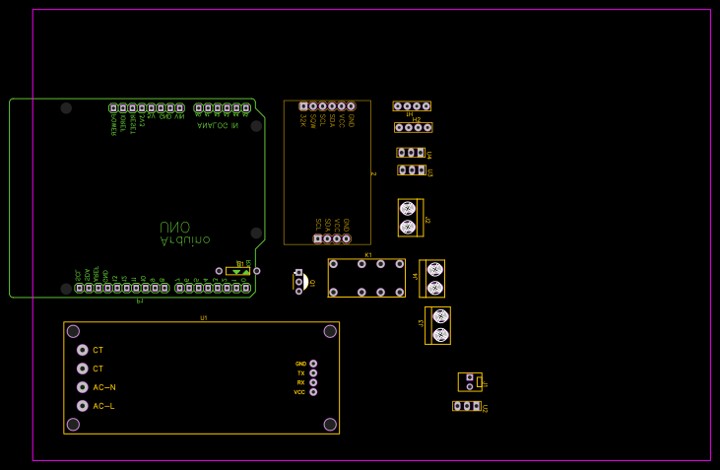The width and height of the screenshot is (720, 470).
Task: Click the VIN pad on Arduino power header
Action: [x=180, y=108]
